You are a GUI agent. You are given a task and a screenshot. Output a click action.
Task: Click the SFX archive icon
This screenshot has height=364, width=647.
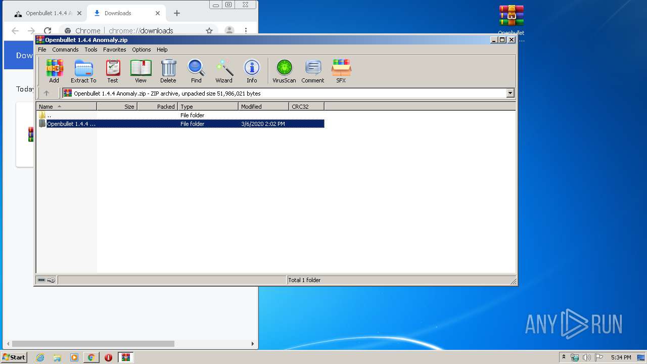[x=341, y=71]
